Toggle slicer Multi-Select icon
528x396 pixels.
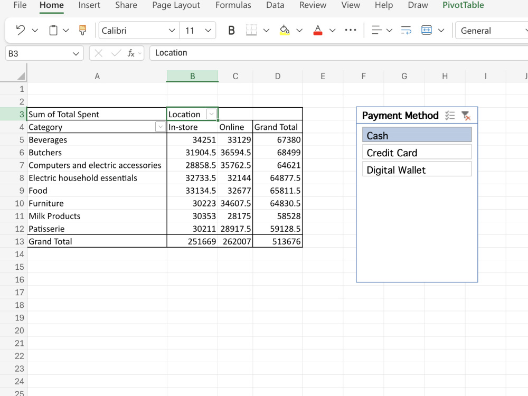[x=449, y=116]
